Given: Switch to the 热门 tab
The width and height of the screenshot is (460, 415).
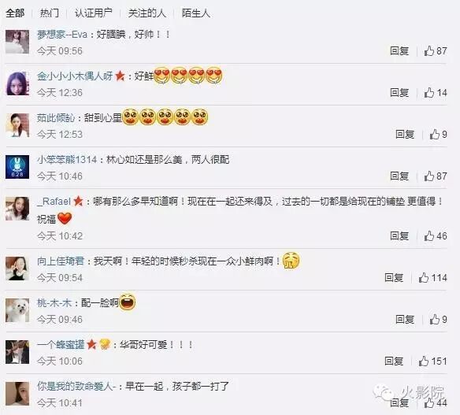Looking at the screenshot, I should 50,13.
